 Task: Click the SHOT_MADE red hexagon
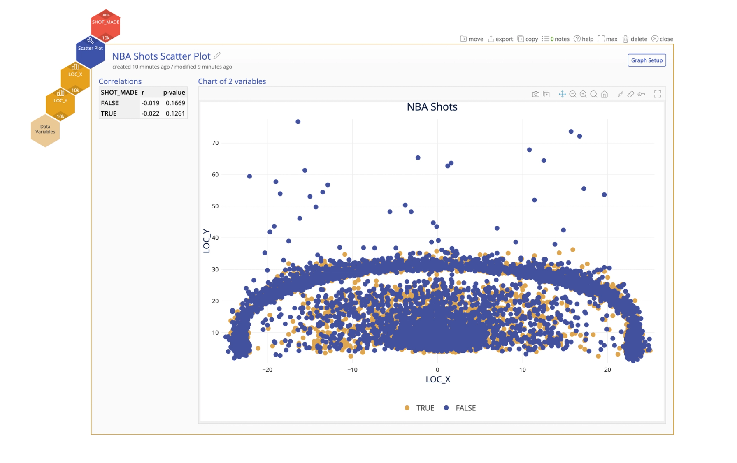(106, 25)
